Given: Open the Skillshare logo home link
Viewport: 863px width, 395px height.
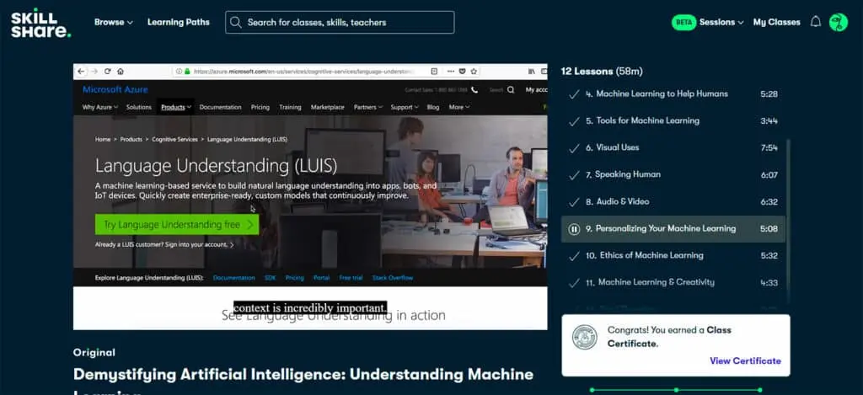Looking at the screenshot, I should coord(40,23).
